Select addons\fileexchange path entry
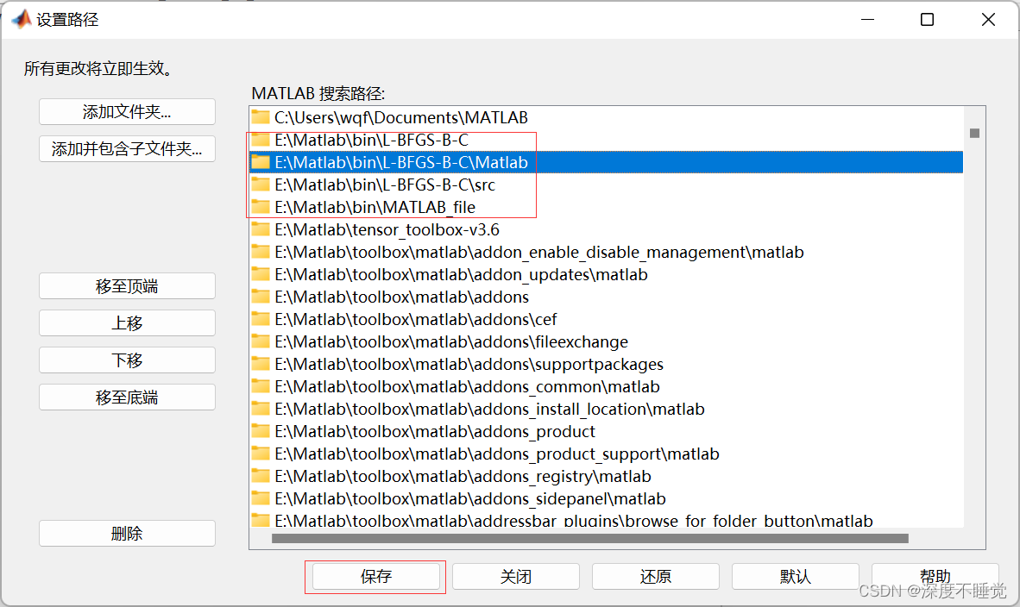The height and width of the screenshot is (607, 1020). coord(451,341)
